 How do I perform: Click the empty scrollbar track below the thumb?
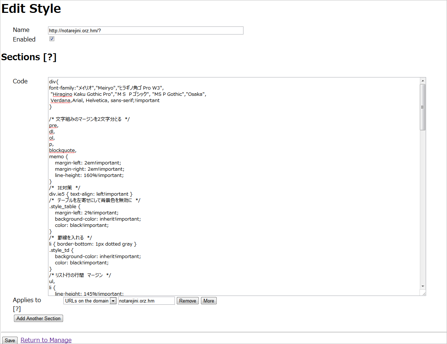(423, 206)
